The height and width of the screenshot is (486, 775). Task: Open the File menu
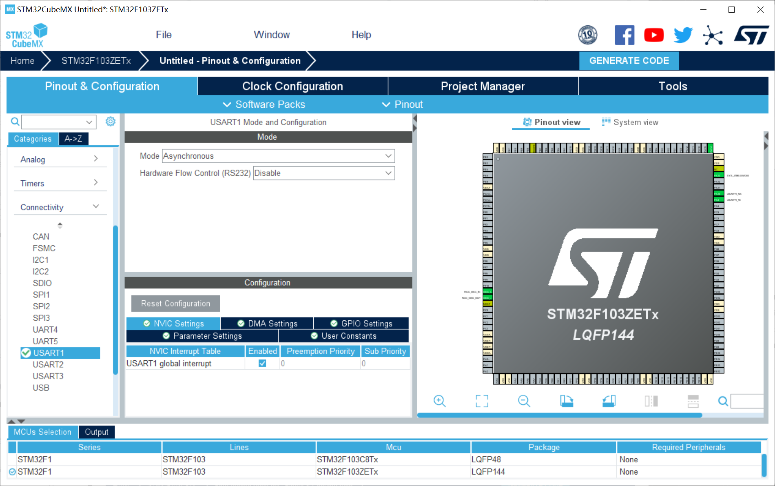tap(164, 35)
